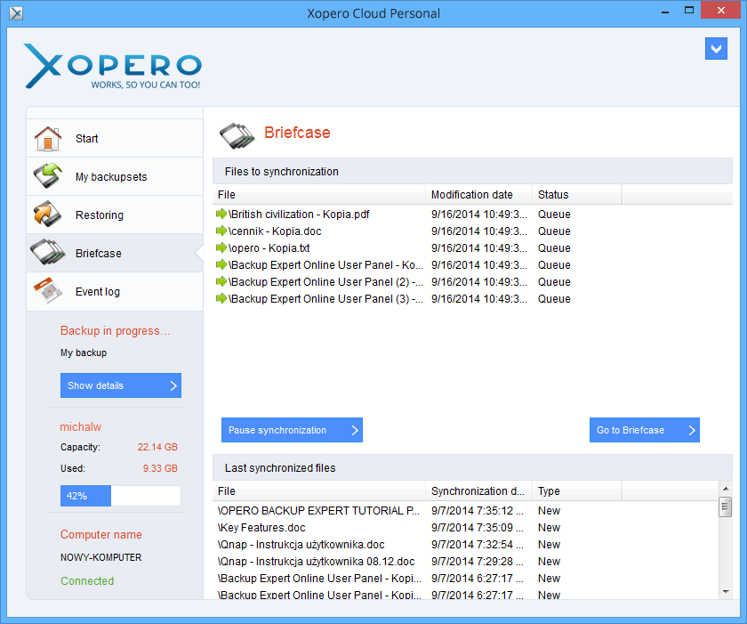
Task: Select \Qnap - Instrukcja użytkownika 08.12.doc row
Action: [465, 562]
